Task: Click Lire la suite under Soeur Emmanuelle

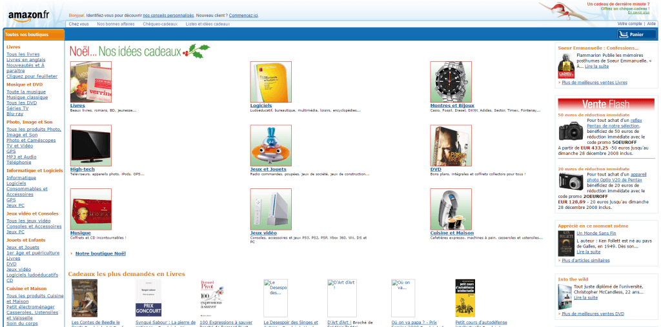Action: (x=596, y=66)
